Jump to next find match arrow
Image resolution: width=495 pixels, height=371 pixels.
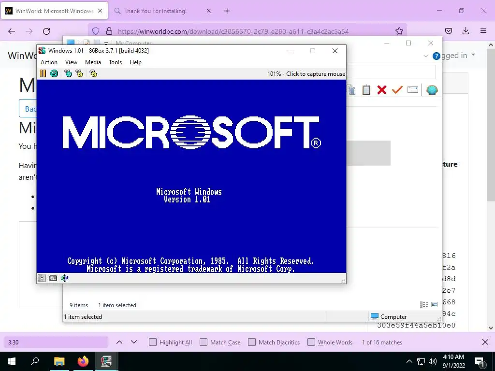[134, 342]
